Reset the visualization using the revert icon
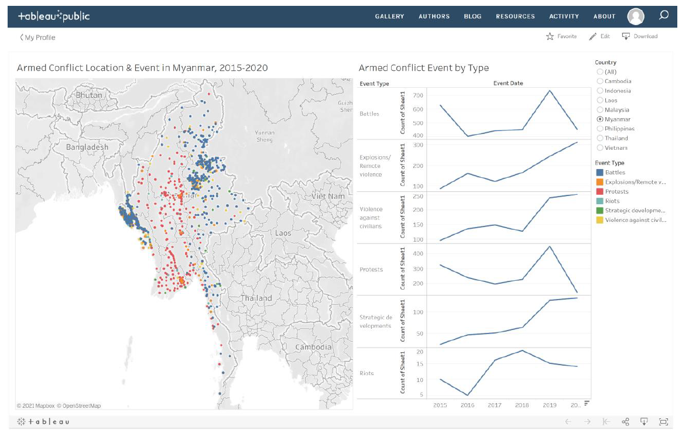 (x=604, y=420)
